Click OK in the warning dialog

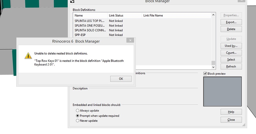[x=121, y=79]
